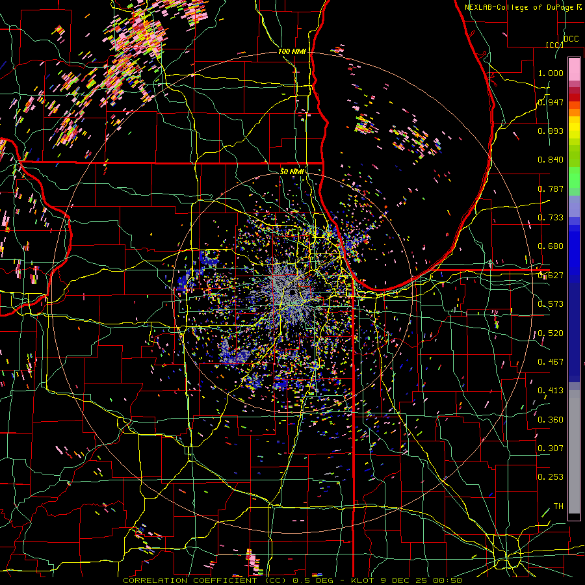Click the 0.733 scale value
This screenshot has width=585, height=585.
[x=551, y=218]
